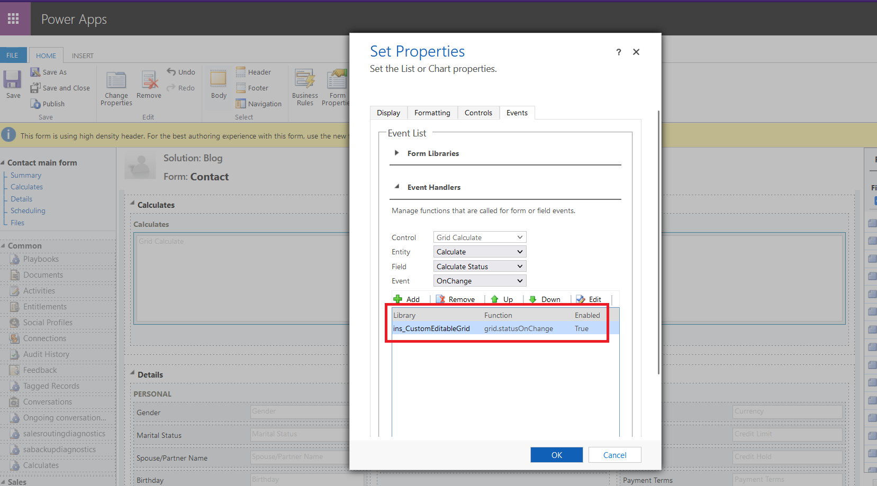Edit the selected event handler

coord(589,299)
